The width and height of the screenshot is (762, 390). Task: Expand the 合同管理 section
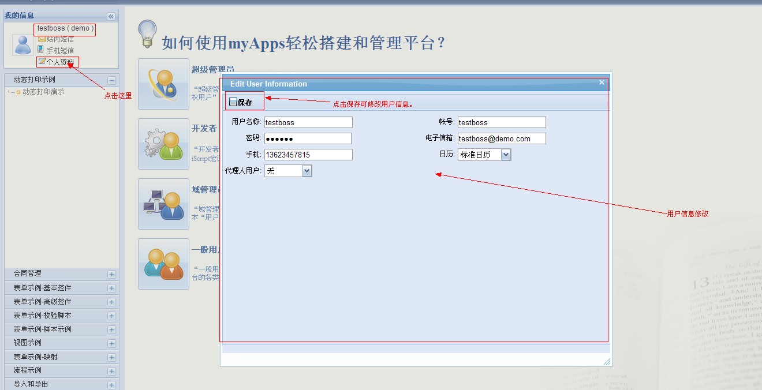coord(111,274)
